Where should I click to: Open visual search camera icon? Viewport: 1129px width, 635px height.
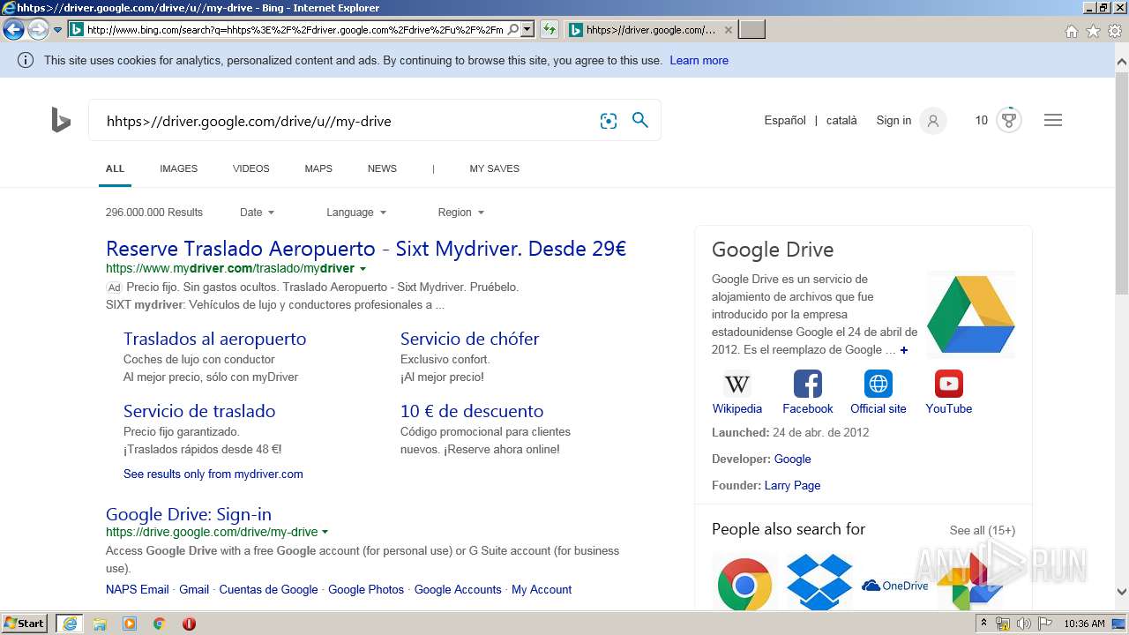tap(609, 121)
